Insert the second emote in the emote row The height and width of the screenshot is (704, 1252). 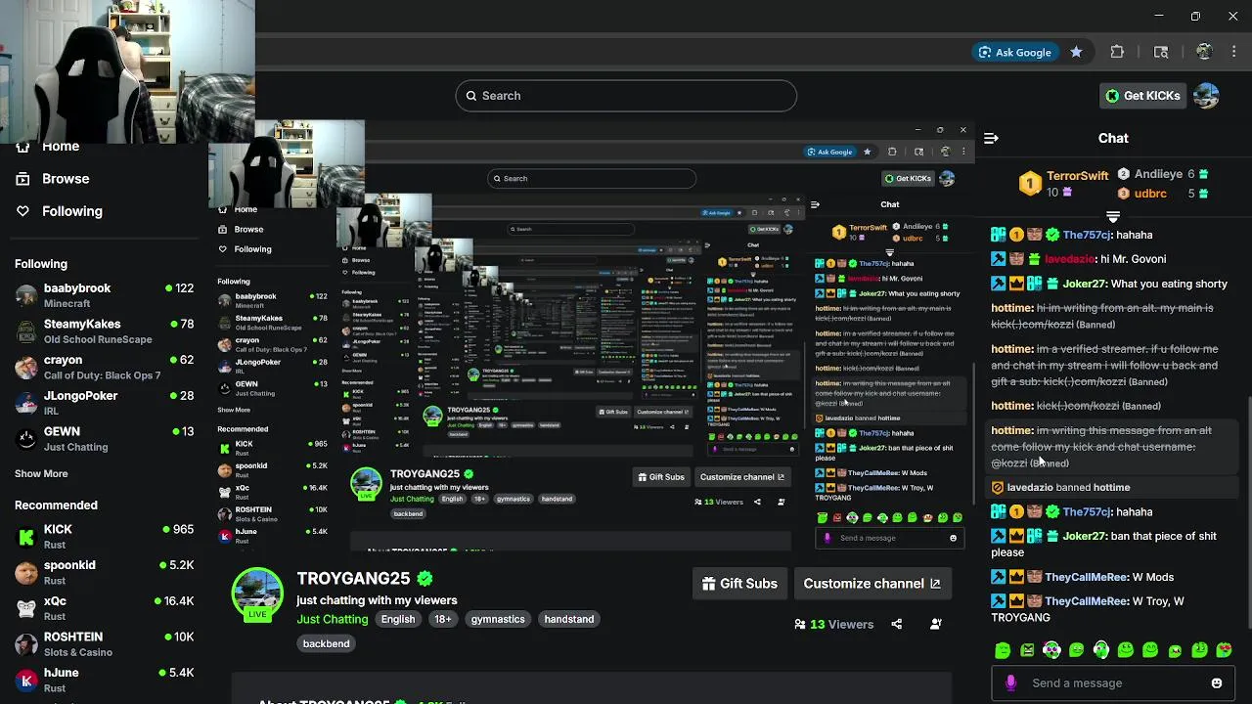coord(1027,650)
